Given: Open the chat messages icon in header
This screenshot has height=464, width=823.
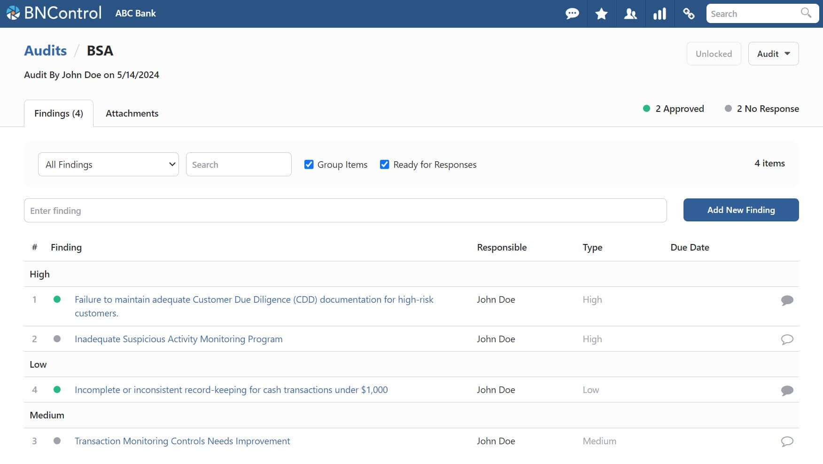Looking at the screenshot, I should click(x=572, y=14).
